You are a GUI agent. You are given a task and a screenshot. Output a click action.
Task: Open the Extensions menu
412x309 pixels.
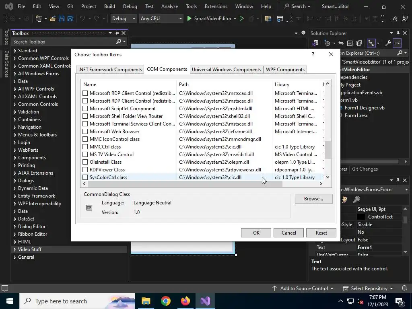(216, 6)
